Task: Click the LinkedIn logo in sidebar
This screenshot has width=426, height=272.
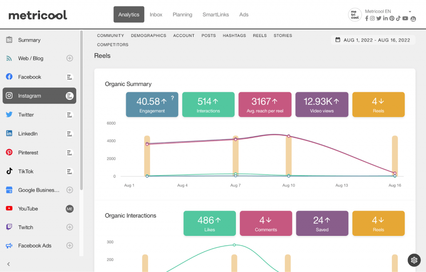Action: [x=9, y=133]
